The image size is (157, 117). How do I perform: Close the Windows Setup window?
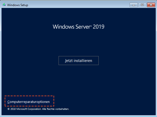point(151,5)
